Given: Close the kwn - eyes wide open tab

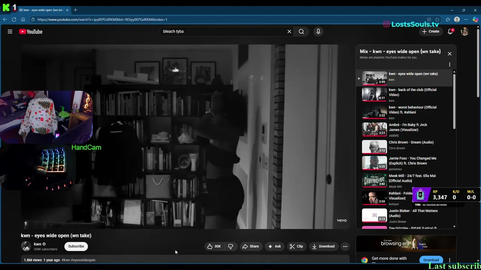Looking at the screenshot, I should (x=67, y=10).
